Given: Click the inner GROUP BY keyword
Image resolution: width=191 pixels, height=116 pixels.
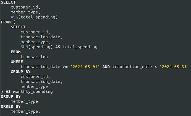Looking at the screenshot, I should (x=21, y=71).
